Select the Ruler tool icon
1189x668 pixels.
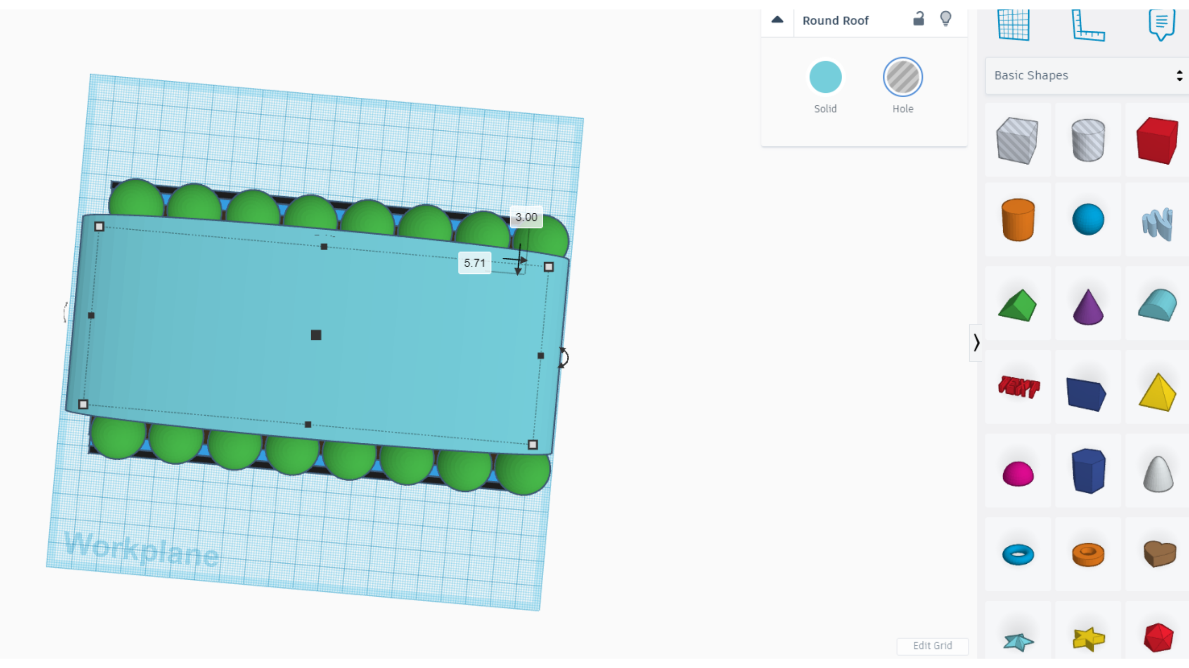click(1087, 26)
